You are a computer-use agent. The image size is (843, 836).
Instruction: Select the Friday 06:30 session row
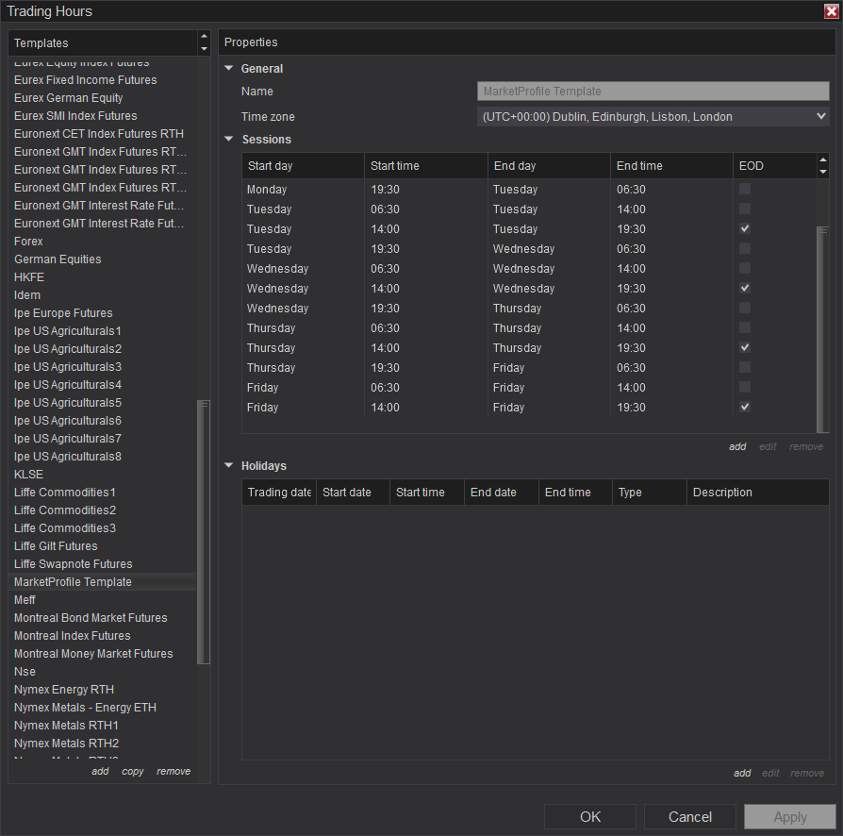point(529,388)
